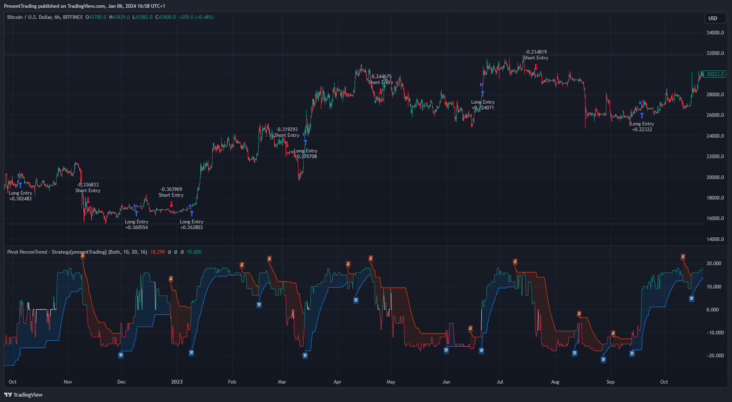Click the Long Entry +0.224071 label

(x=483, y=105)
